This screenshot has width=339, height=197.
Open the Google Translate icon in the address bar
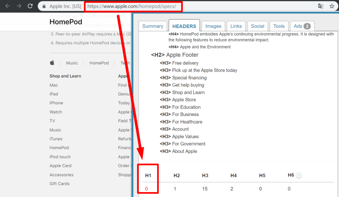(320, 6)
